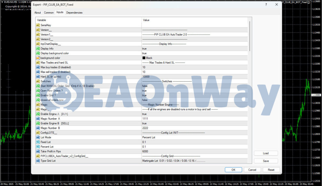Screen dimensions: 322x186
Task: Click the icon beside InpChartDisplay__
Action: (x=38, y=44)
